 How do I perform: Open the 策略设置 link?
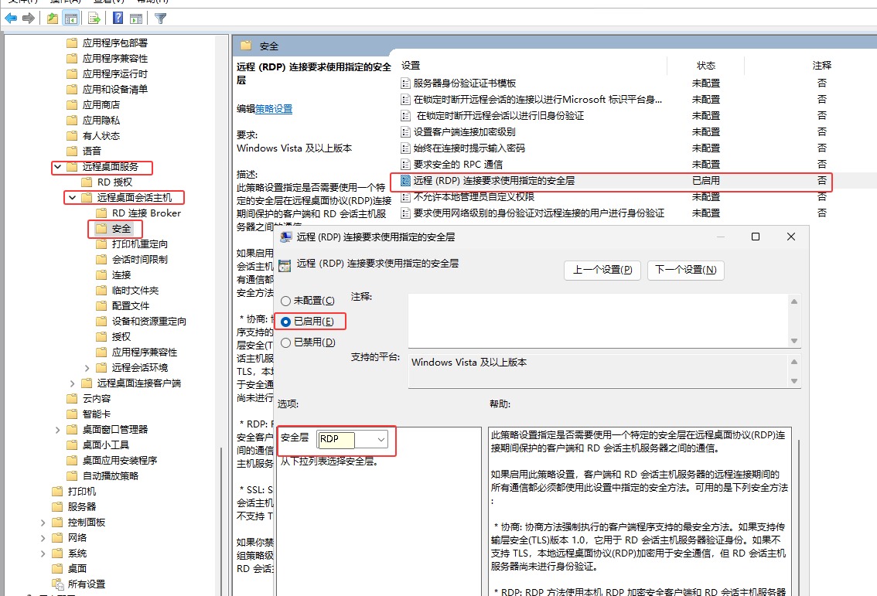pyautogui.click(x=274, y=109)
